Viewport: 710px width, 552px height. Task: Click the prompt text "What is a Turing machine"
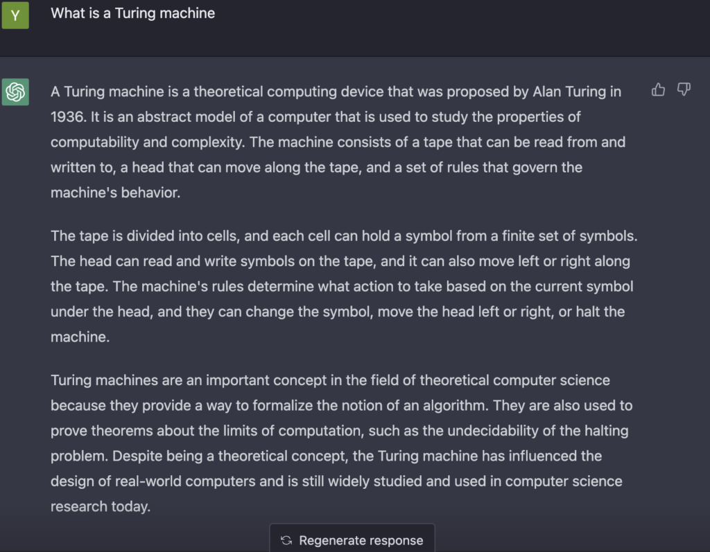click(132, 13)
